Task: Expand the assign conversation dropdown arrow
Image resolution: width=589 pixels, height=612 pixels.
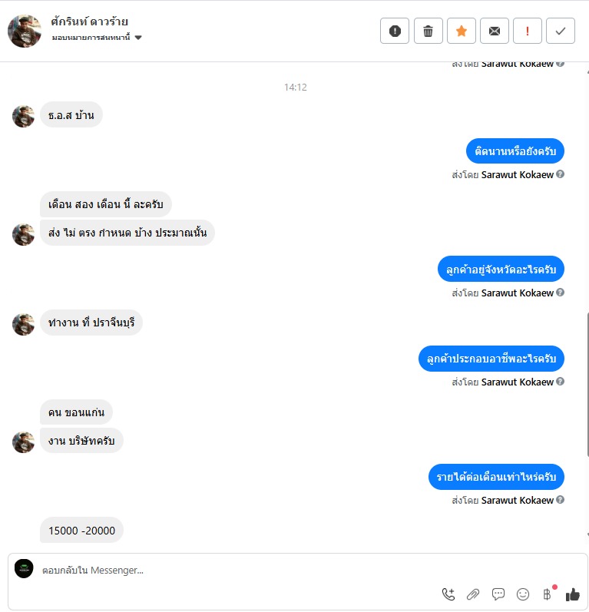Action: [x=138, y=38]
